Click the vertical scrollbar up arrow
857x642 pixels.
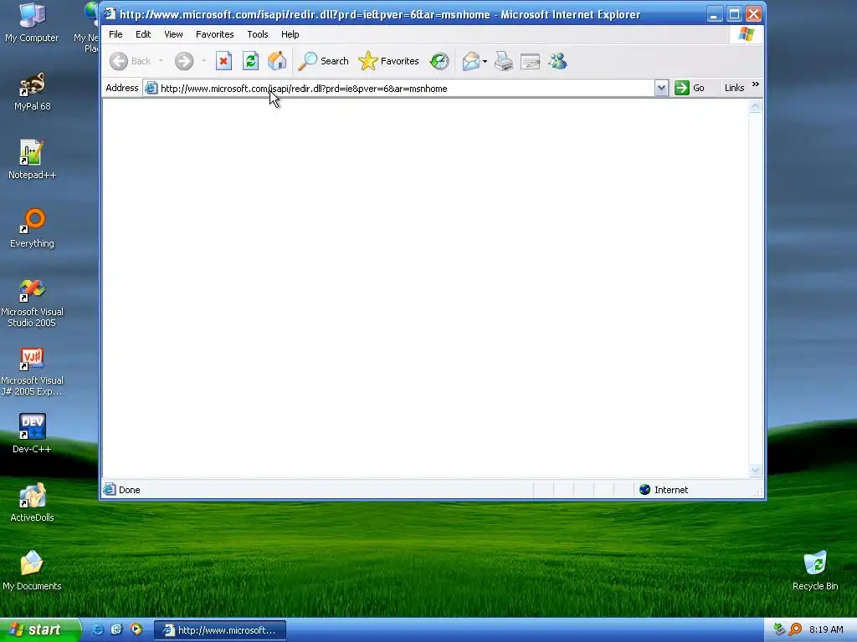coord(756,106)
